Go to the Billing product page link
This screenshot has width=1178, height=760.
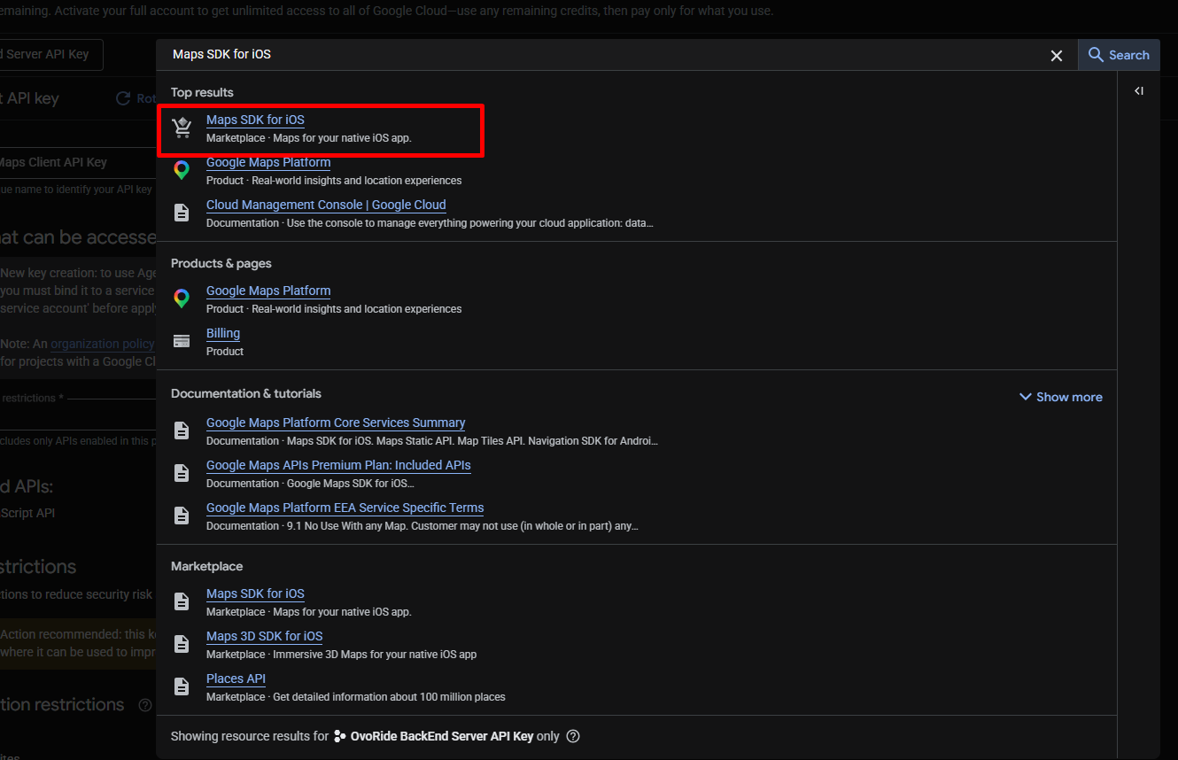click(x=223, y=333)
